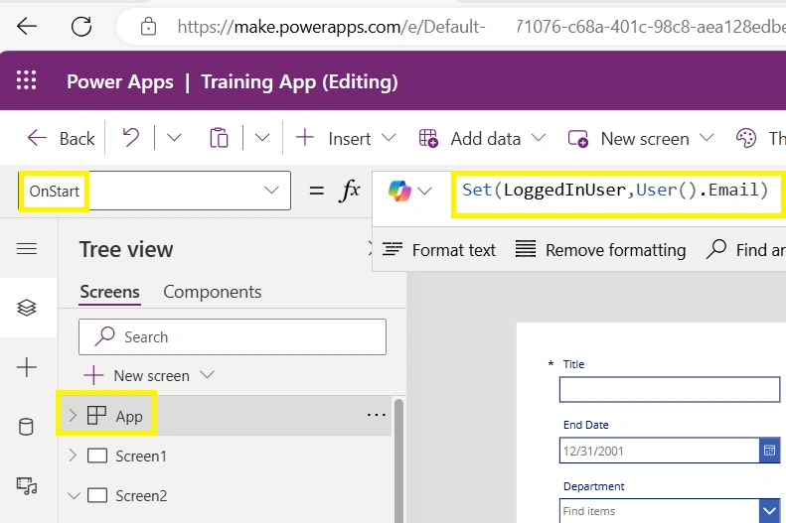Select Screen2 in the tree
This screenshot has width=786, height=523.
coord(141,496)
